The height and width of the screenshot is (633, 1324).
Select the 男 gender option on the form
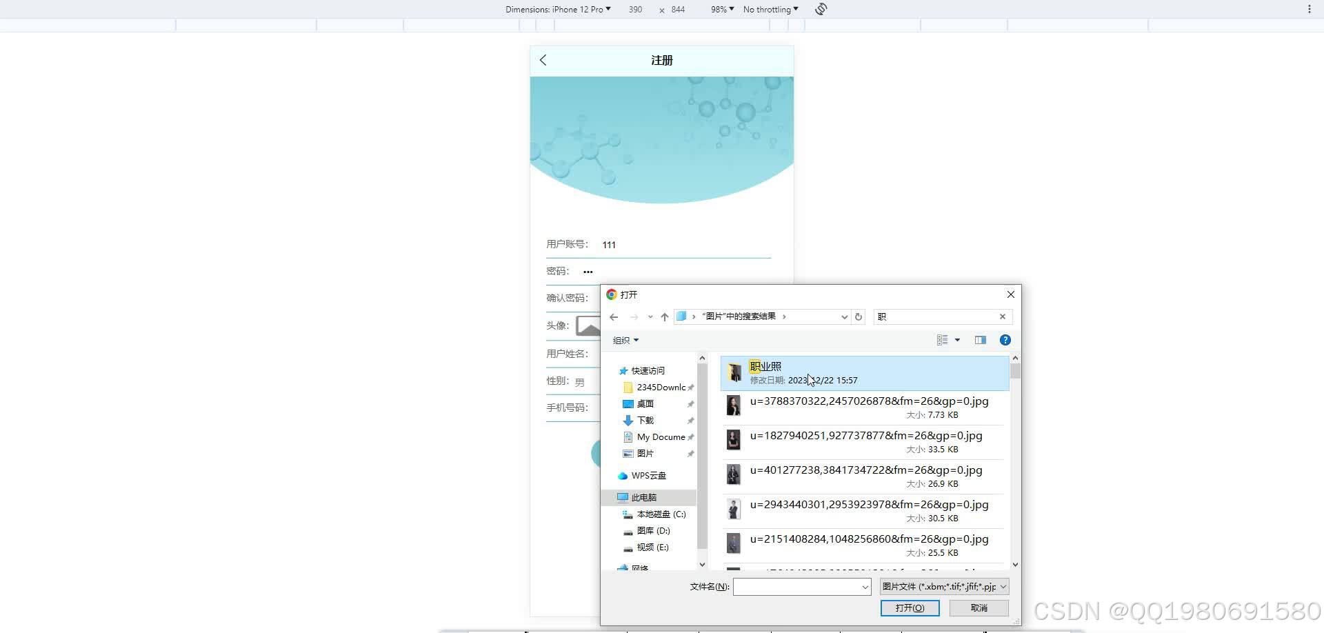point(580,381)
